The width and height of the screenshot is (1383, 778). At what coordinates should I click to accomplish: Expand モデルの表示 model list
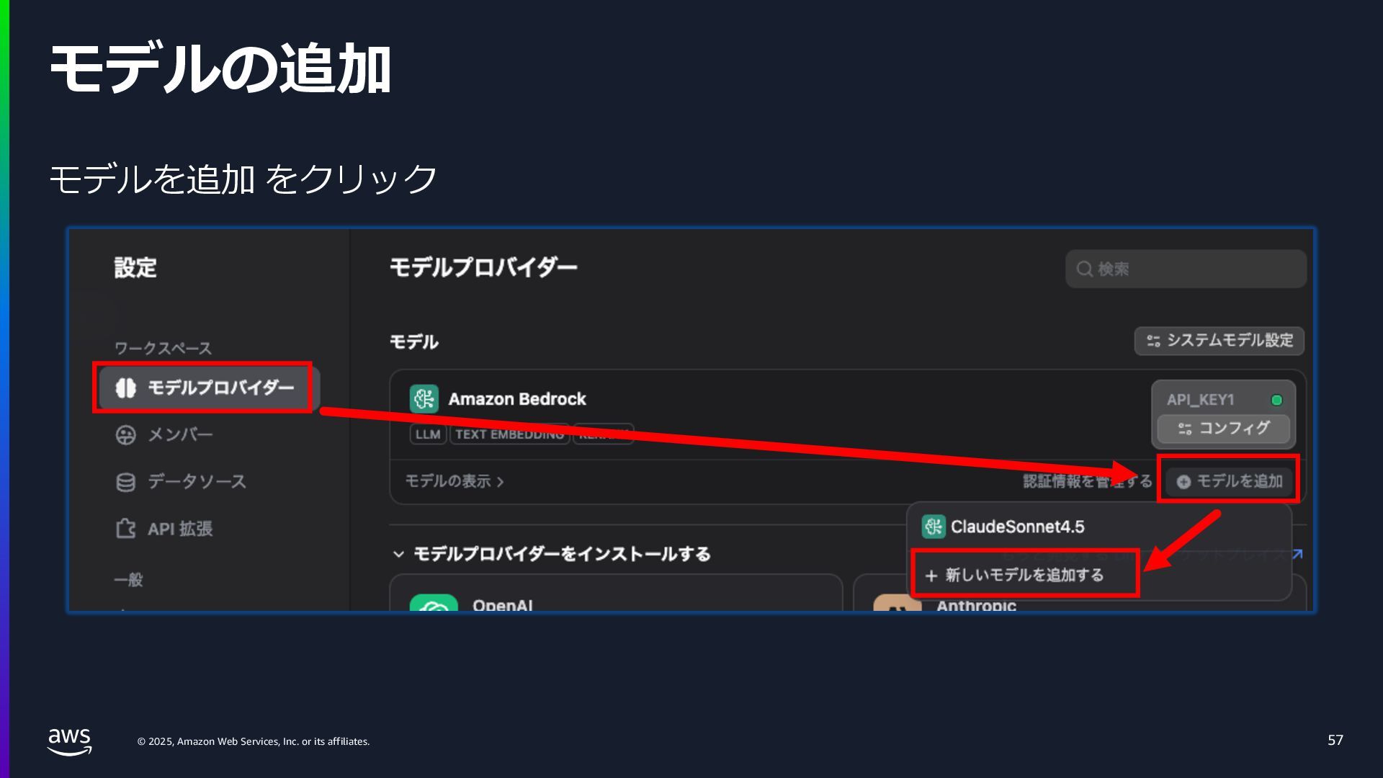point(454,481)
